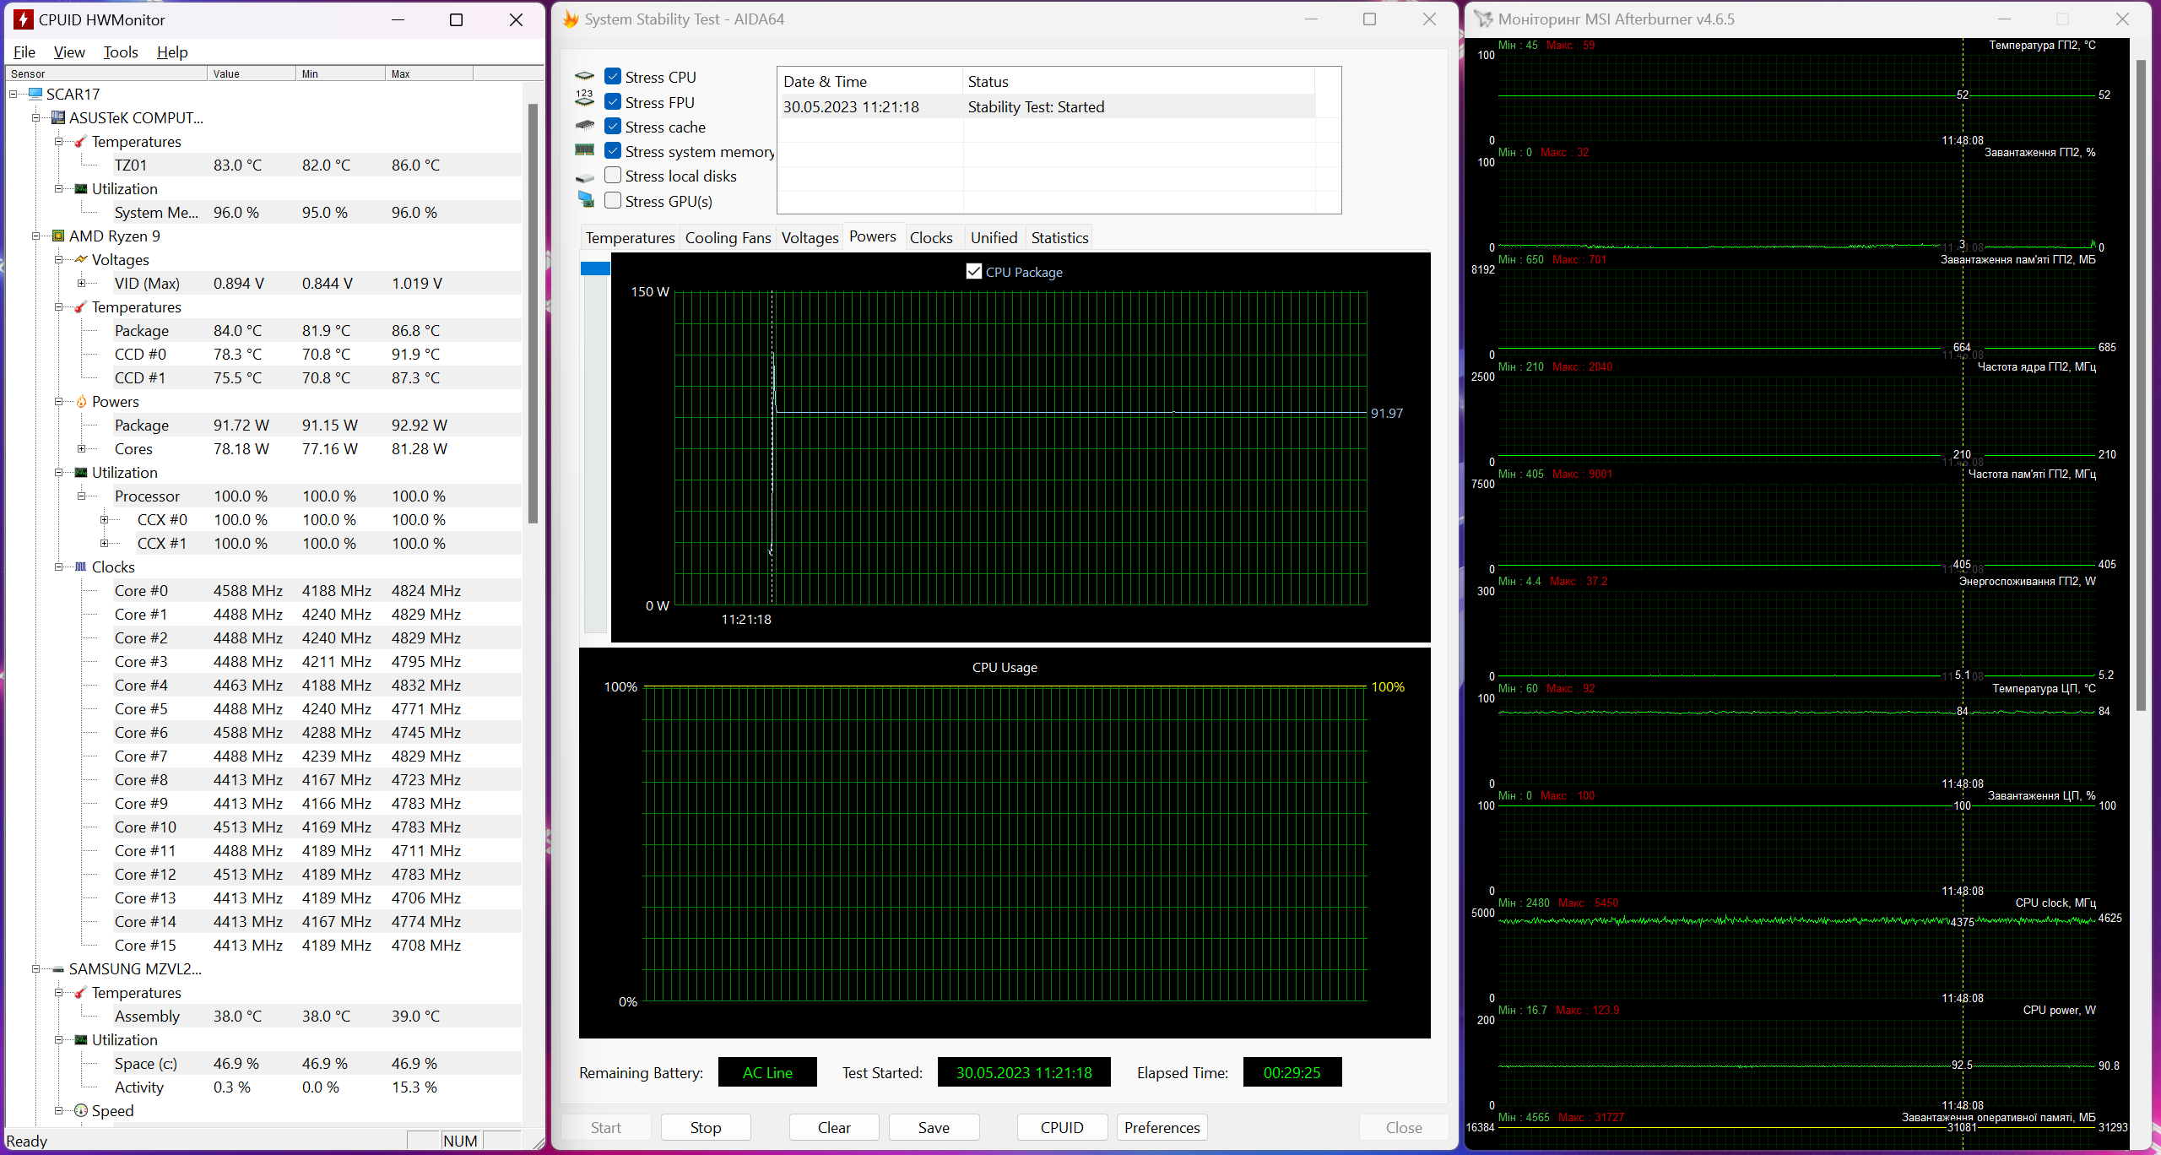The image size is (2161, 1155).
Task: Select the Powers tab in AIDA64
Action: pyautogui.click(x=870, y=237)
